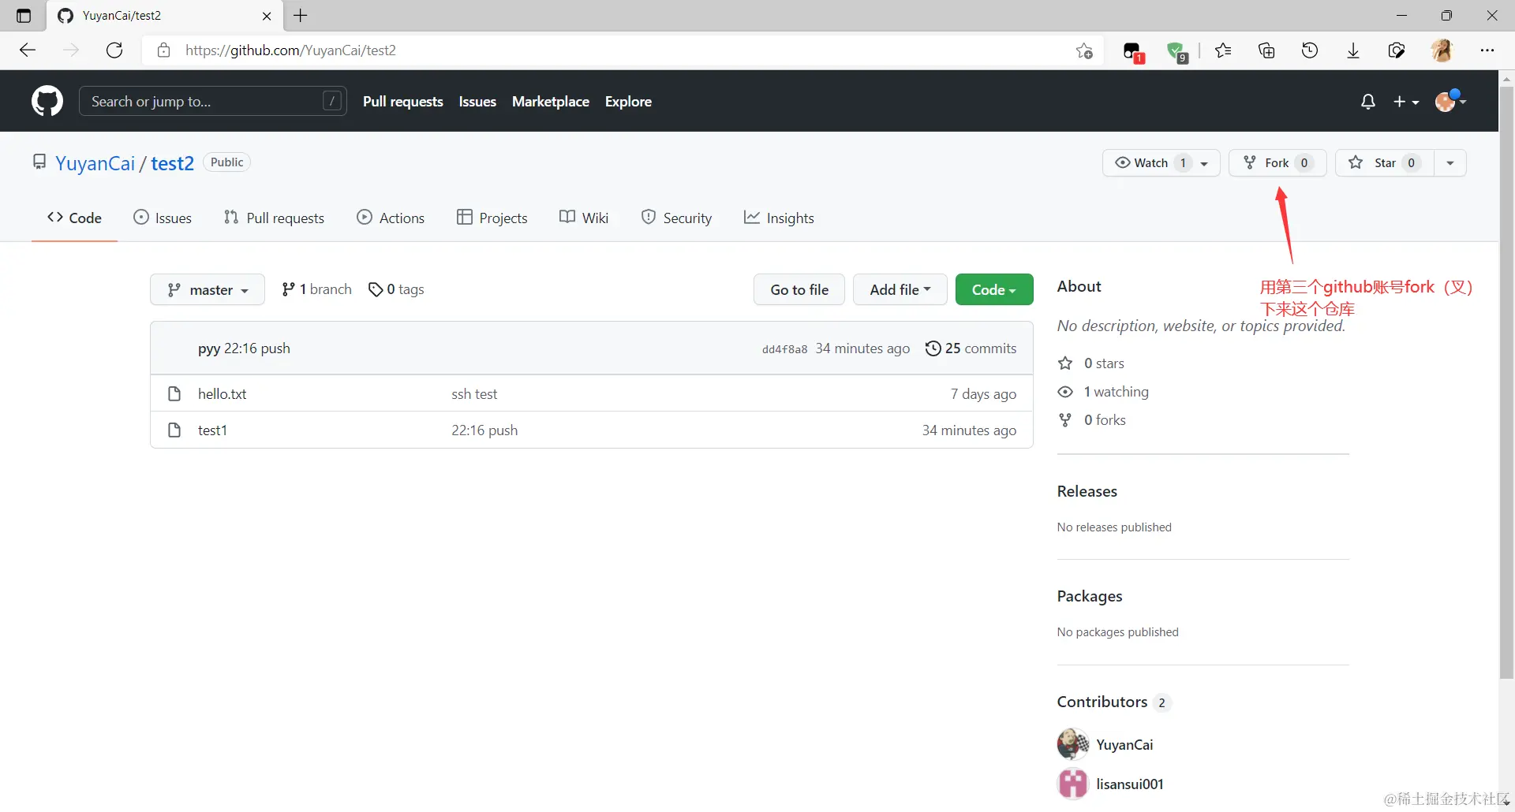Switch to the Code tab
This screenshot has height=812, width=1515.
[75, 218]
